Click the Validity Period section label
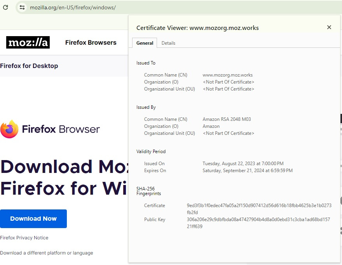The width and height of the screenshot is (342, 265). tap(151, 152)
